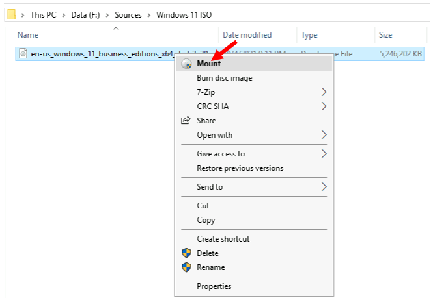Screen dimensions: 433x298
Task: Expand the Open with submenu arrow
Action: (x=324, y=135)
